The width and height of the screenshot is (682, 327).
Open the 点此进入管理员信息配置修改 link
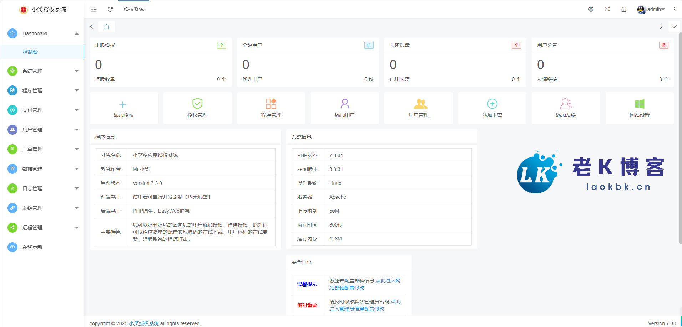(365, 305)
